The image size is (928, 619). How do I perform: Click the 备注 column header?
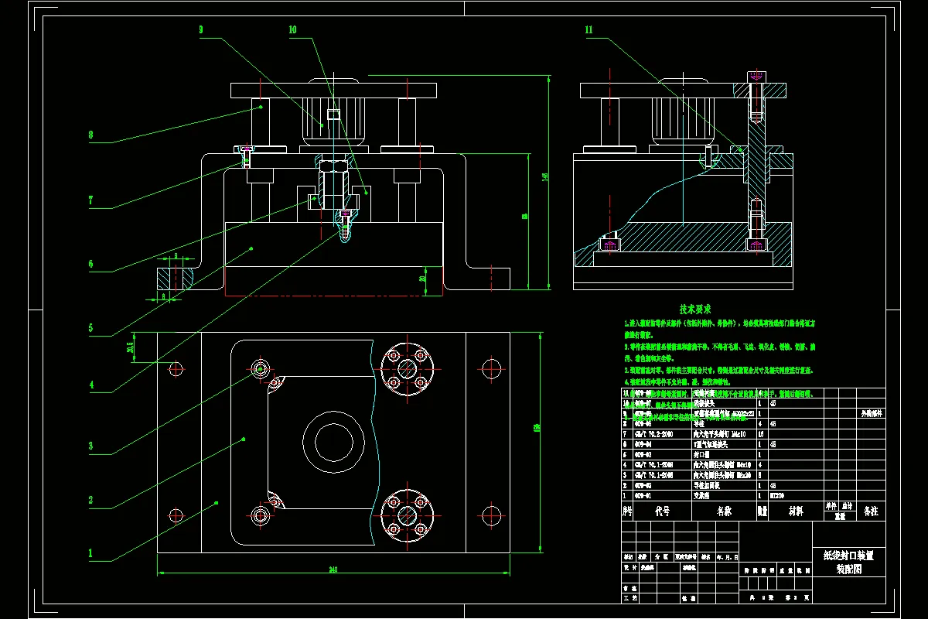click(x=872, y=511)
